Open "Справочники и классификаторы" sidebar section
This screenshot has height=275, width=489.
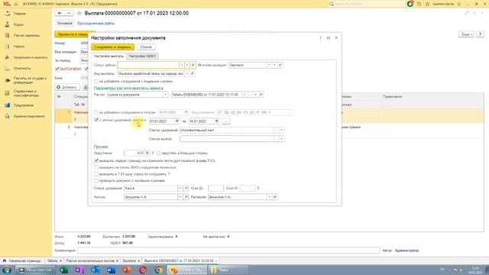pos(26,93)
